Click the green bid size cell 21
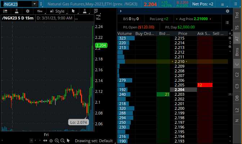The image size is (242, 144). (163, 94)
